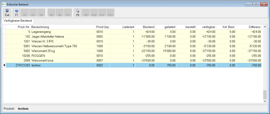Viewport: 270px width, 114px height.
Task: Click the disabled F4 toolbar button
Action: [41, 13]
